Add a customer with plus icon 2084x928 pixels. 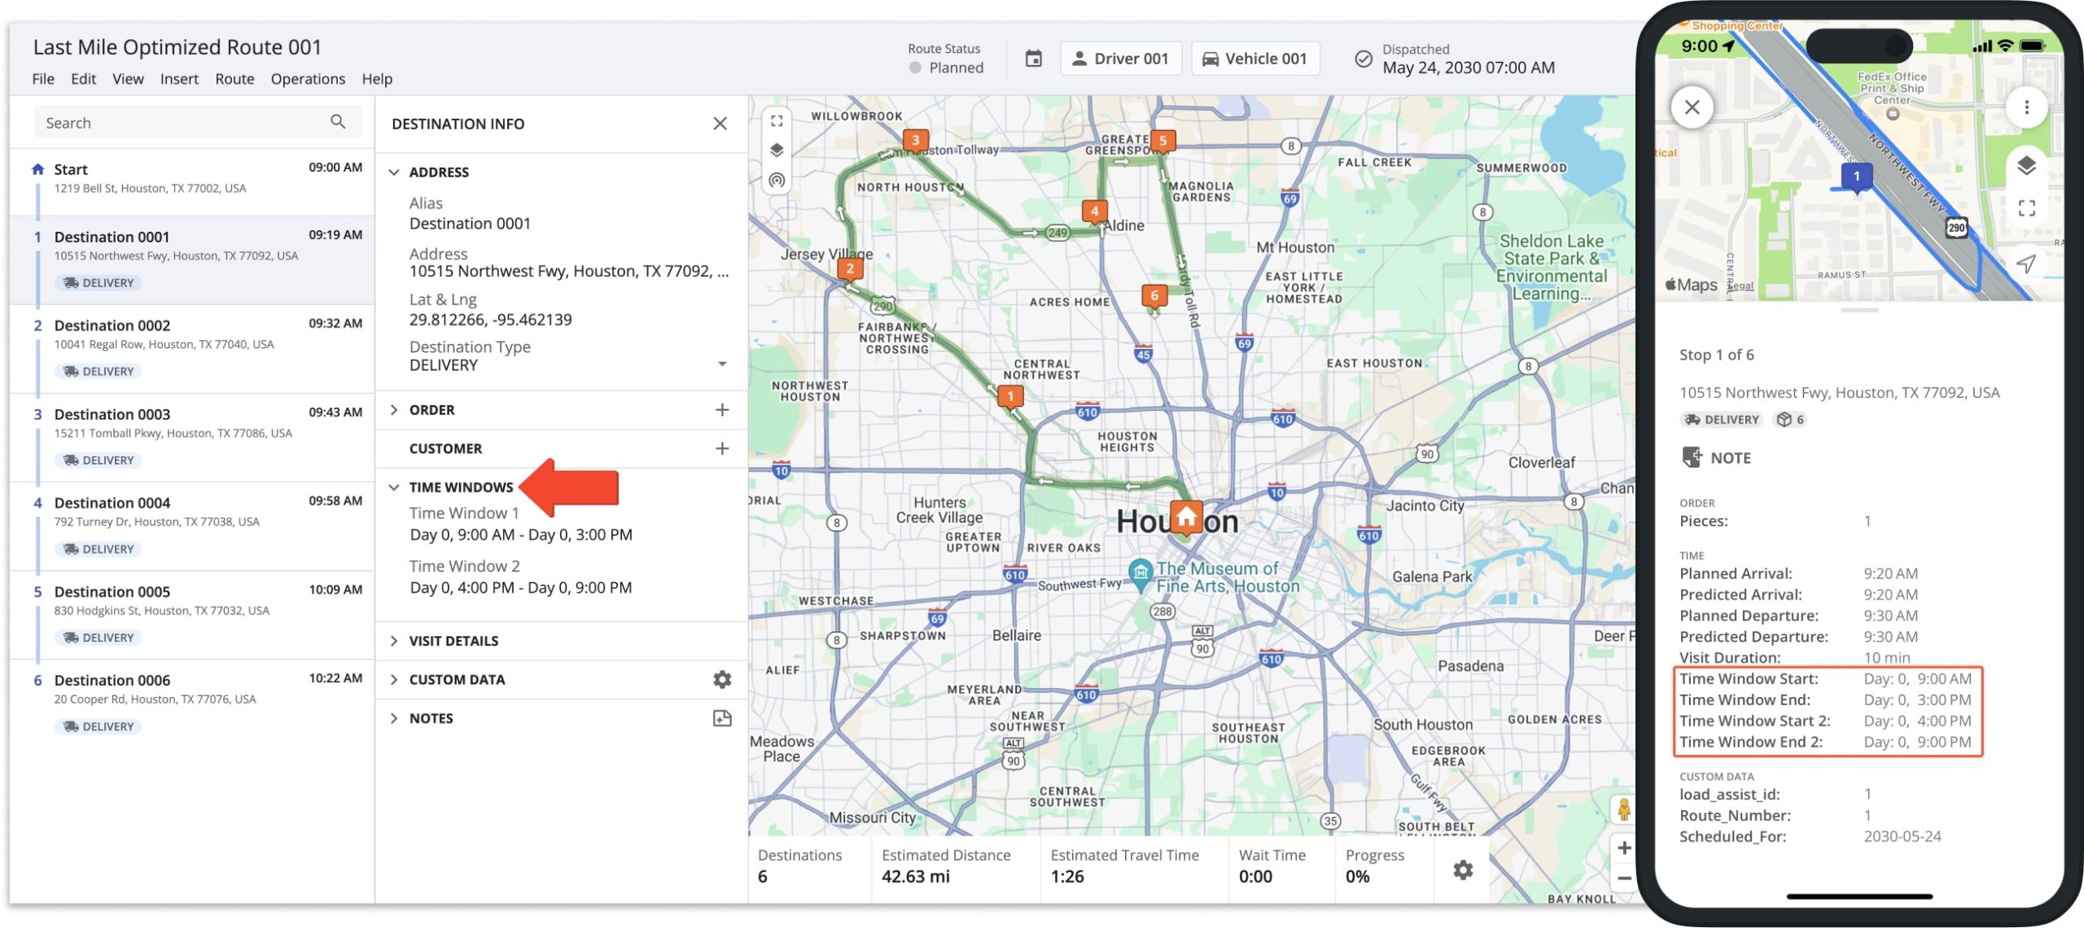(x=722, y=448)
